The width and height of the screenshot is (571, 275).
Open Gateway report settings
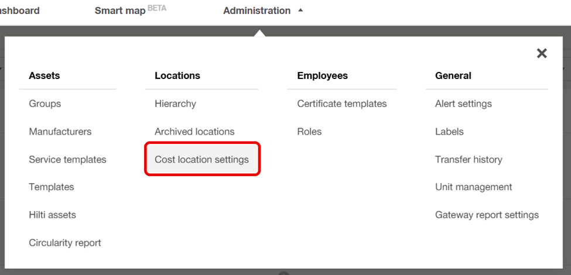(x=487, y=215)
